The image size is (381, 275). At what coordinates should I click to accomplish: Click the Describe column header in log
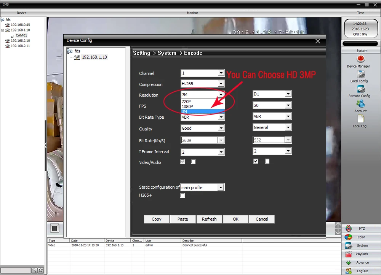(211, 240)
